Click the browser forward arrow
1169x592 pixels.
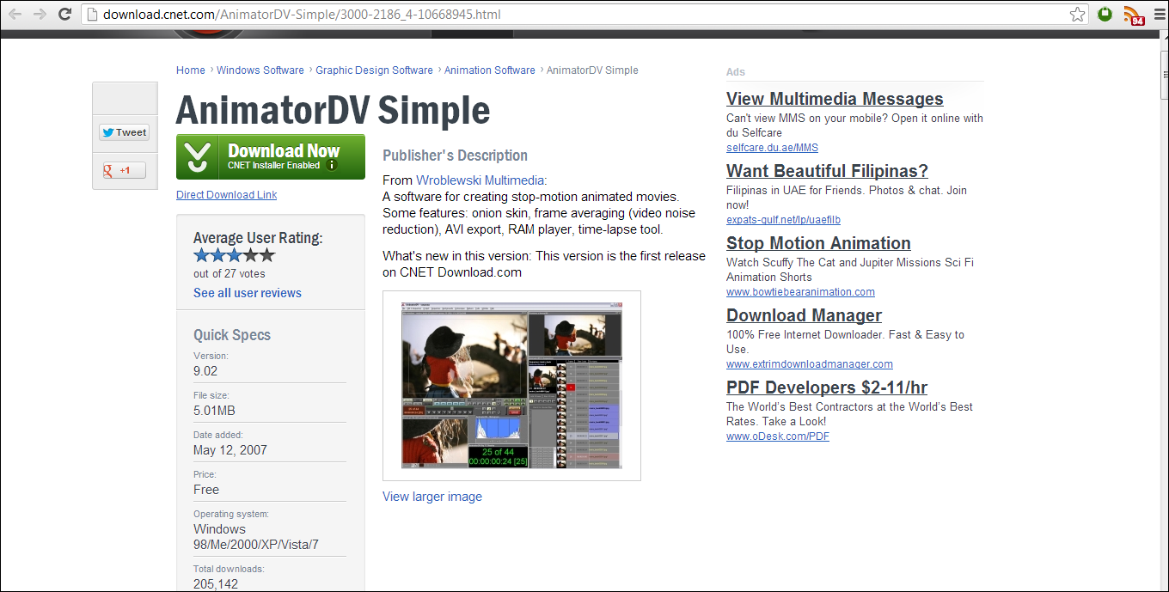tap(40, 14)
